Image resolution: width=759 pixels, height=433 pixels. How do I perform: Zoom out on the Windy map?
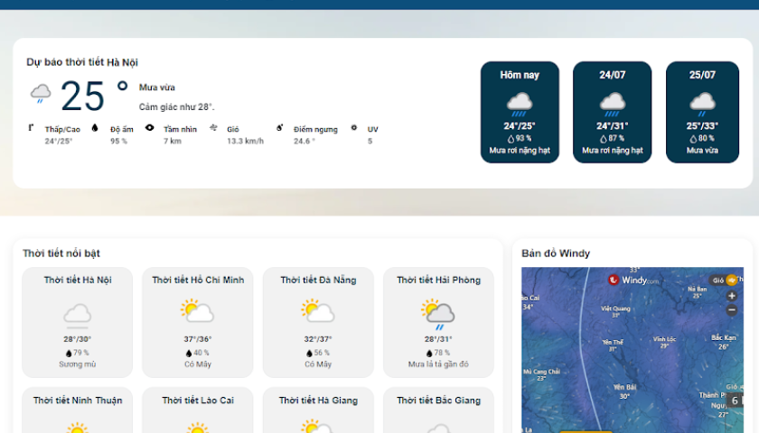(x=732, y=310)
